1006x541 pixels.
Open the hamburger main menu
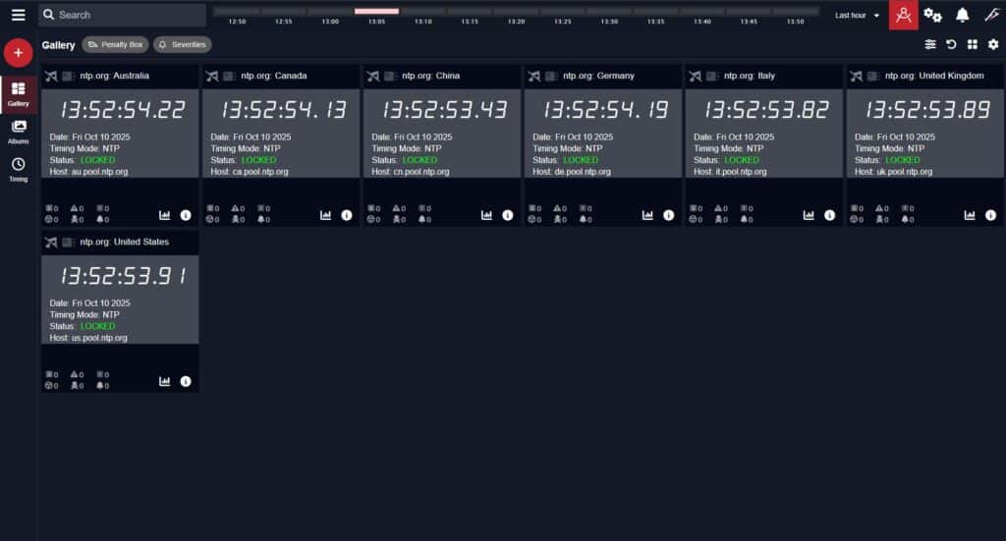click(18, 15)
